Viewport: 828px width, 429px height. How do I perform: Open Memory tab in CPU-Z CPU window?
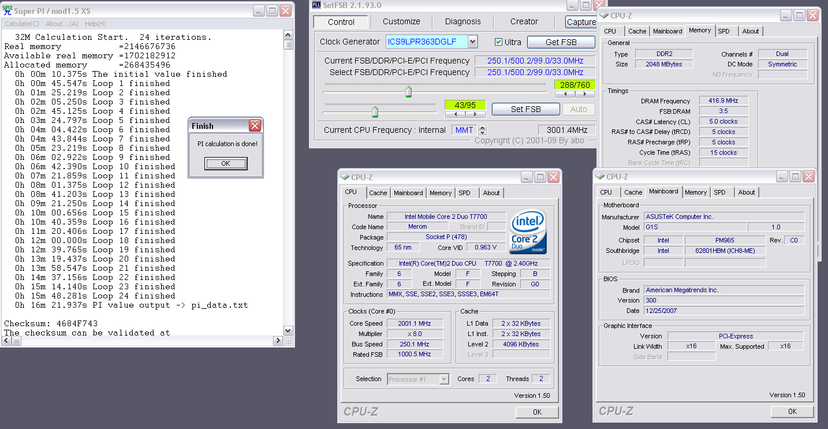441,193
